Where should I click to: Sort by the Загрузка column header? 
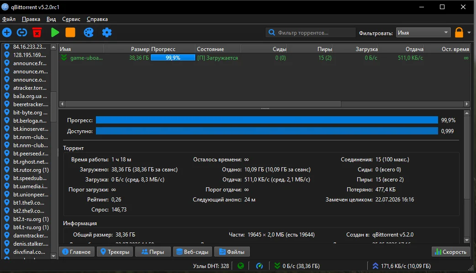coord(355,49)
